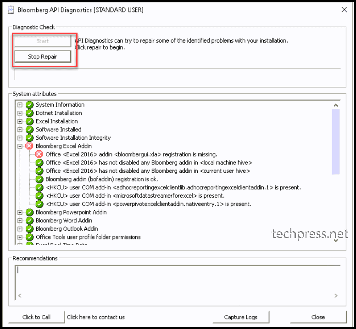Click the green check icon beside Excel Installation
This screenshot has width=356, height=329.
pyautogui.click(x=29, y=121)
